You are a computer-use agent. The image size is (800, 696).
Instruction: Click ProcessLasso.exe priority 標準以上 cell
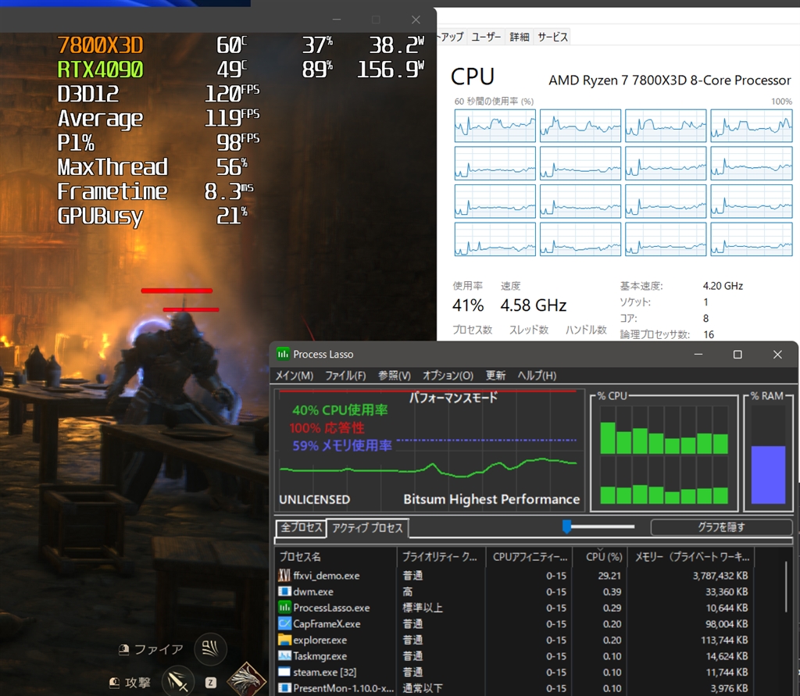coord(423,608)
